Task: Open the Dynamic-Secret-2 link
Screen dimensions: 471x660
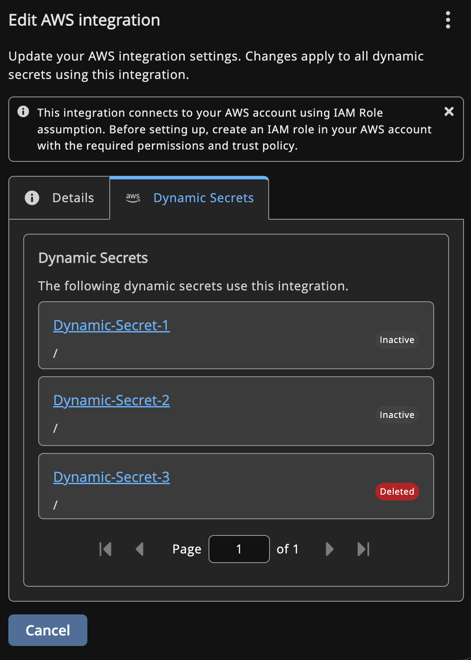Action: [111, 400]
